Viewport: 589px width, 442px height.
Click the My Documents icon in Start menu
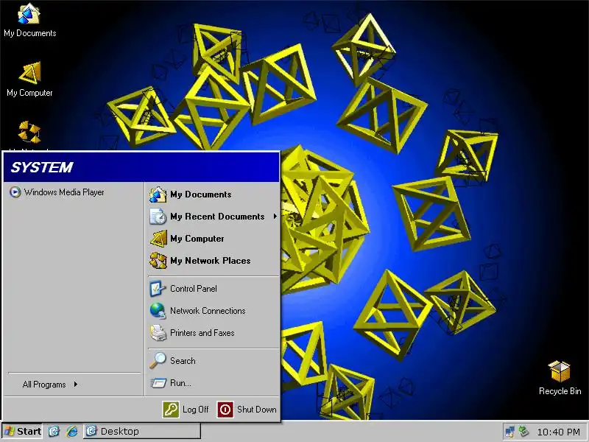click(158, 194)
